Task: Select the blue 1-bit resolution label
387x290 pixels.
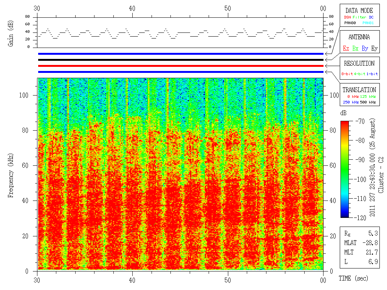Action: (x=372, y=74)
